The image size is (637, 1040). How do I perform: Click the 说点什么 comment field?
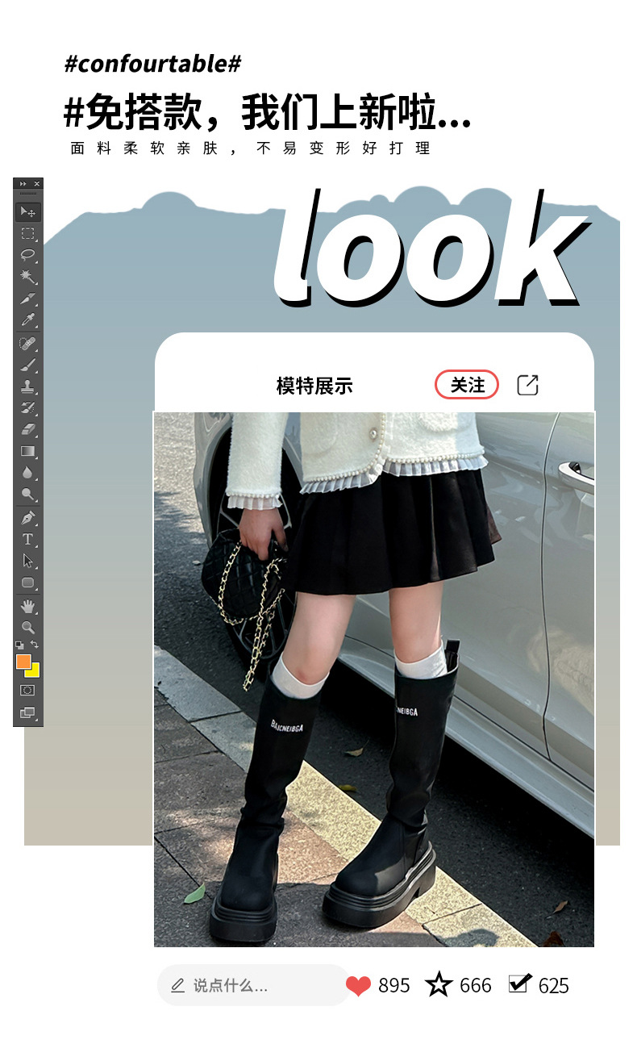(253, 985)
